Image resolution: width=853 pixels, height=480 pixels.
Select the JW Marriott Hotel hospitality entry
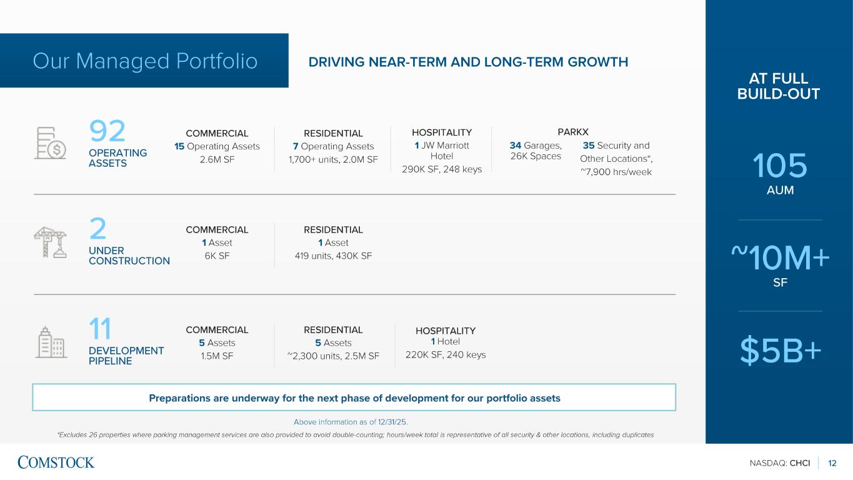pos(442,151)
